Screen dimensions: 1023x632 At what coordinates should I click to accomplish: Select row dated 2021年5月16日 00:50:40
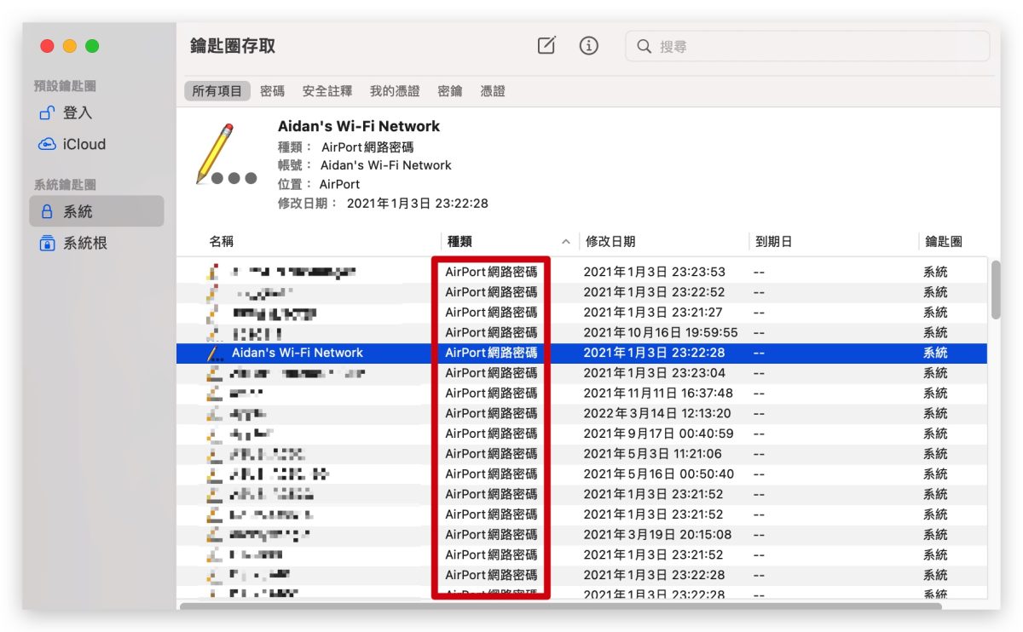click(581, 474)
